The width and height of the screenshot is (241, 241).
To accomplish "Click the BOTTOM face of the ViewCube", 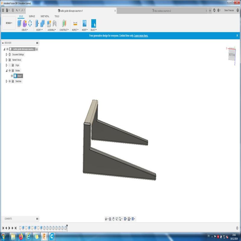I will coord(232,55).
